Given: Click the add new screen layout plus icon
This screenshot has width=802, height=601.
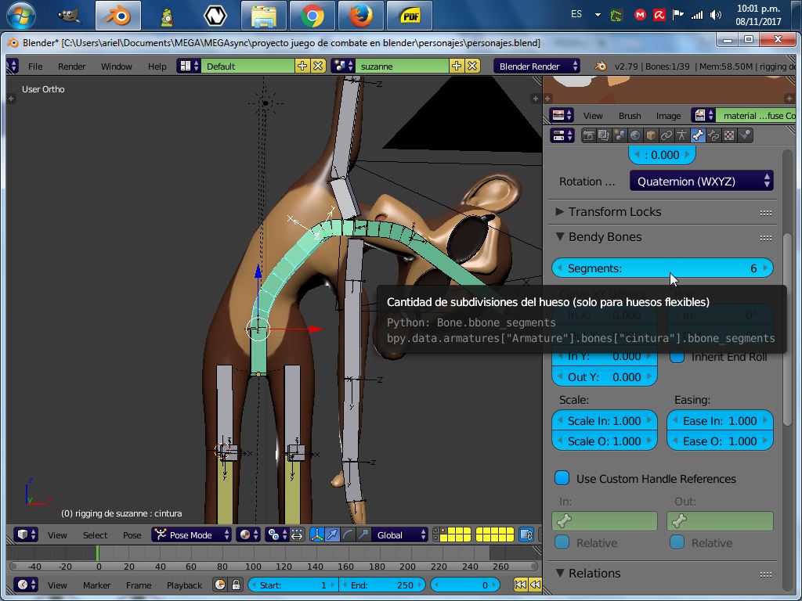Looking at the screenshot, I should [302, 66].
